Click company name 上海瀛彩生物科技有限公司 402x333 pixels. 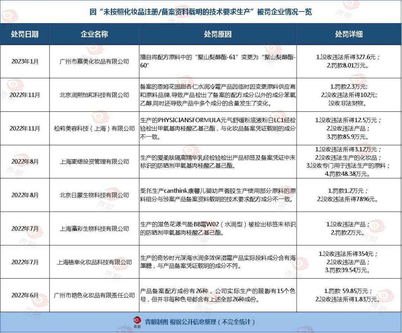[x=94, y=229]
